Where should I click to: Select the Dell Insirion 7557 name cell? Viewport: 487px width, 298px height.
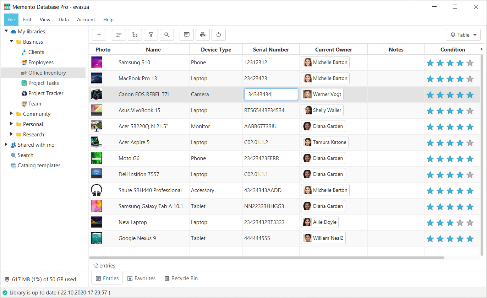(x=153, y=174)
